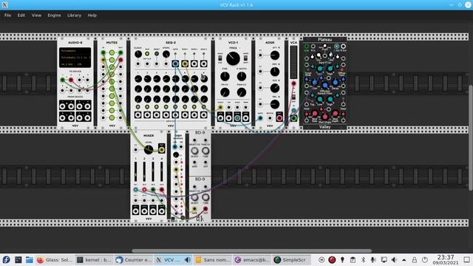Open the audio driver selector in AUDIO-8 display
The width and height of the screenshot is (473, 266).
point(75,51)
